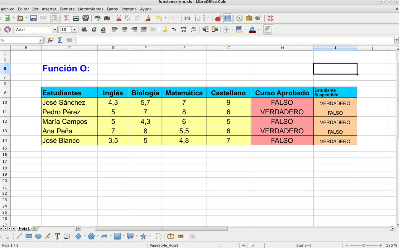Image resolution: width=399 pixels, height=248 pixels.
Task: Switch to the Hoja1 sheet tab
Action: (24, 228)
